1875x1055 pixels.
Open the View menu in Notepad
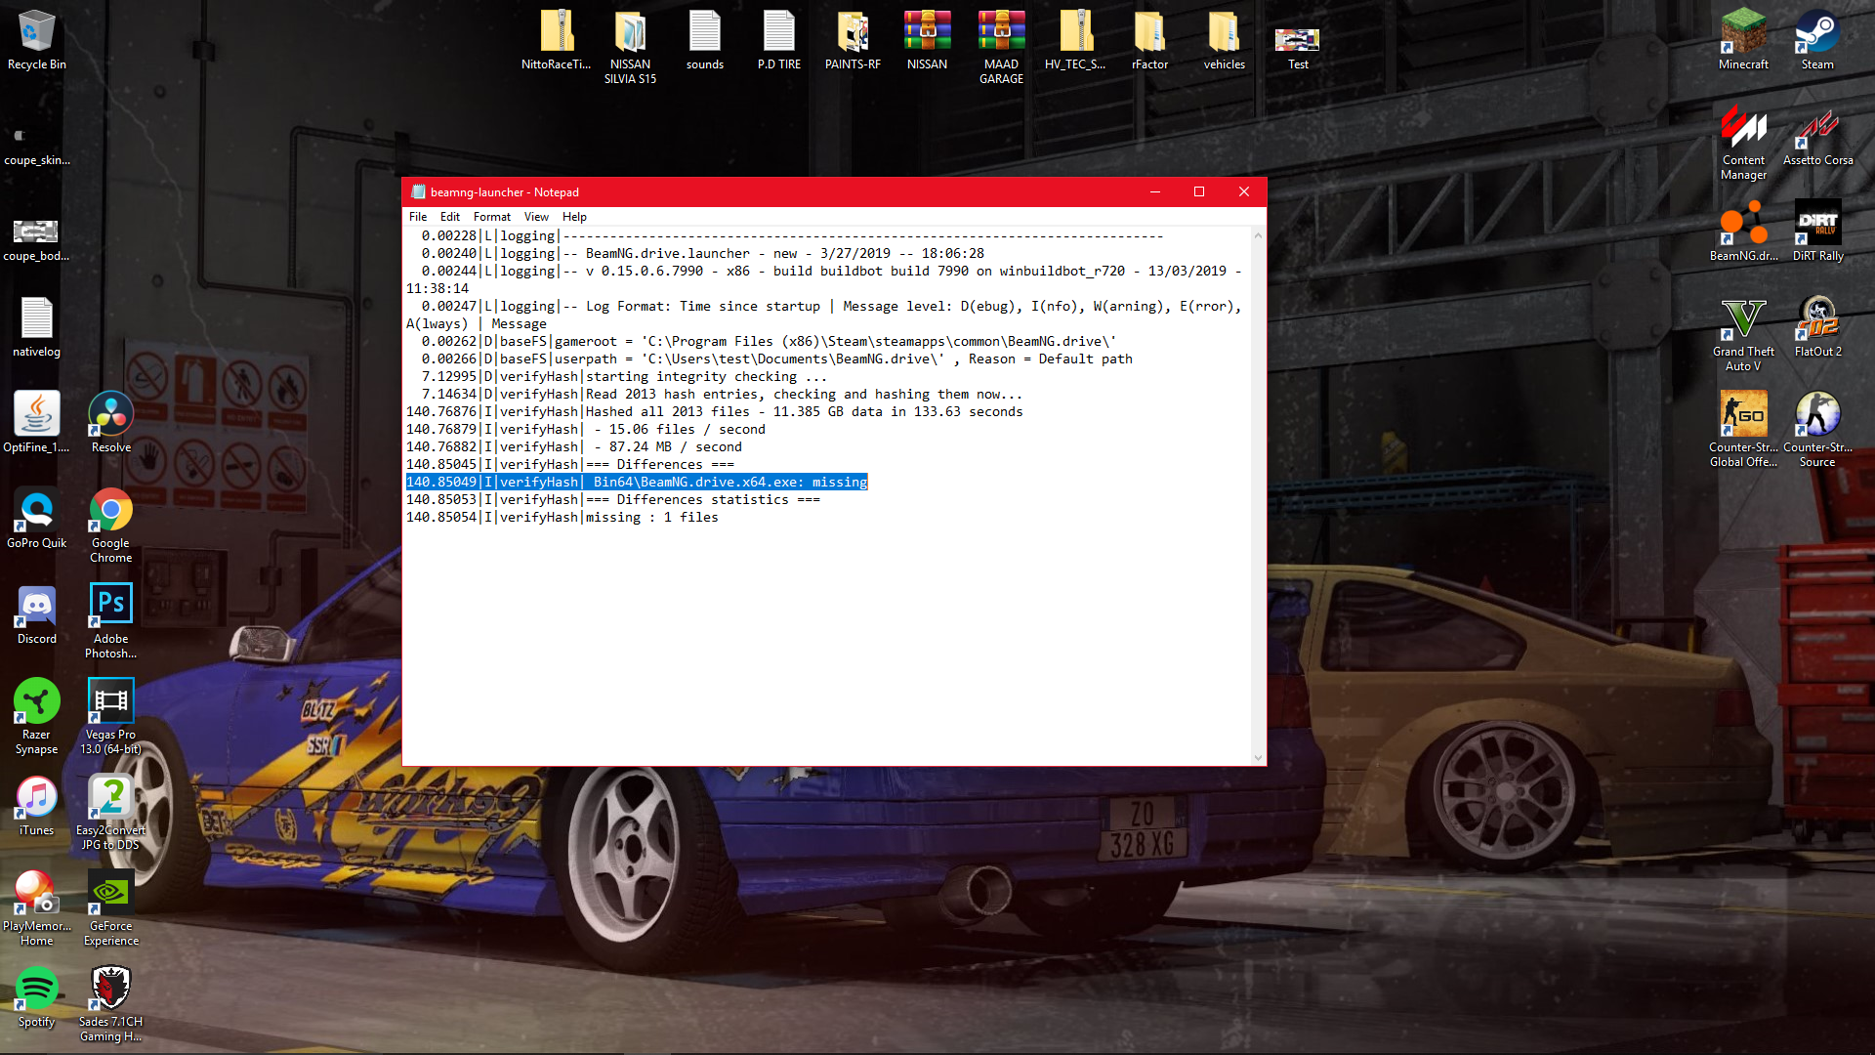point(536,217)
